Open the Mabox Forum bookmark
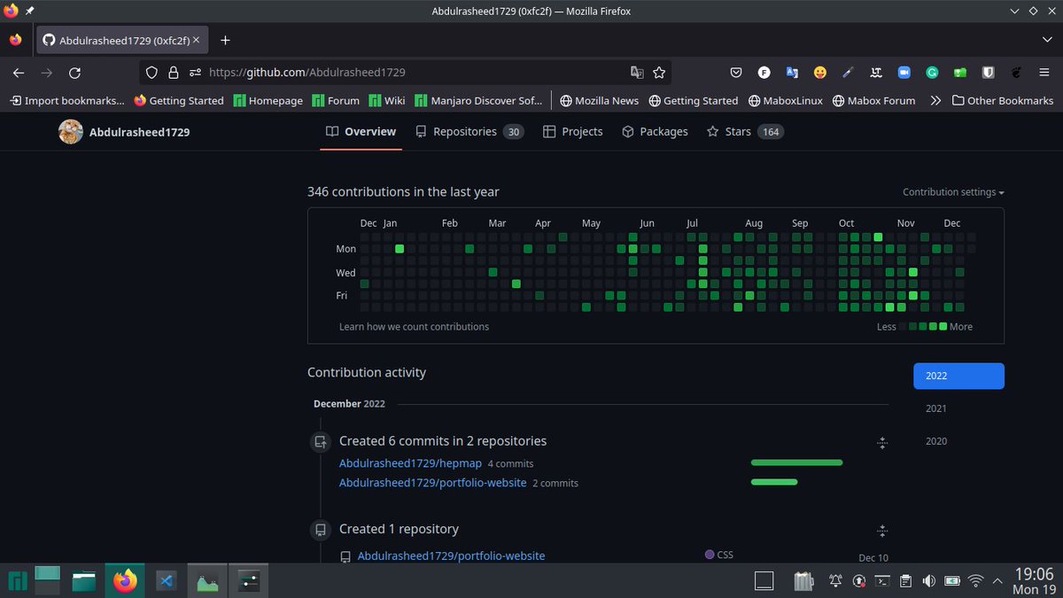The width and height of the screenshot is (1063, 598). pos(874,101)
